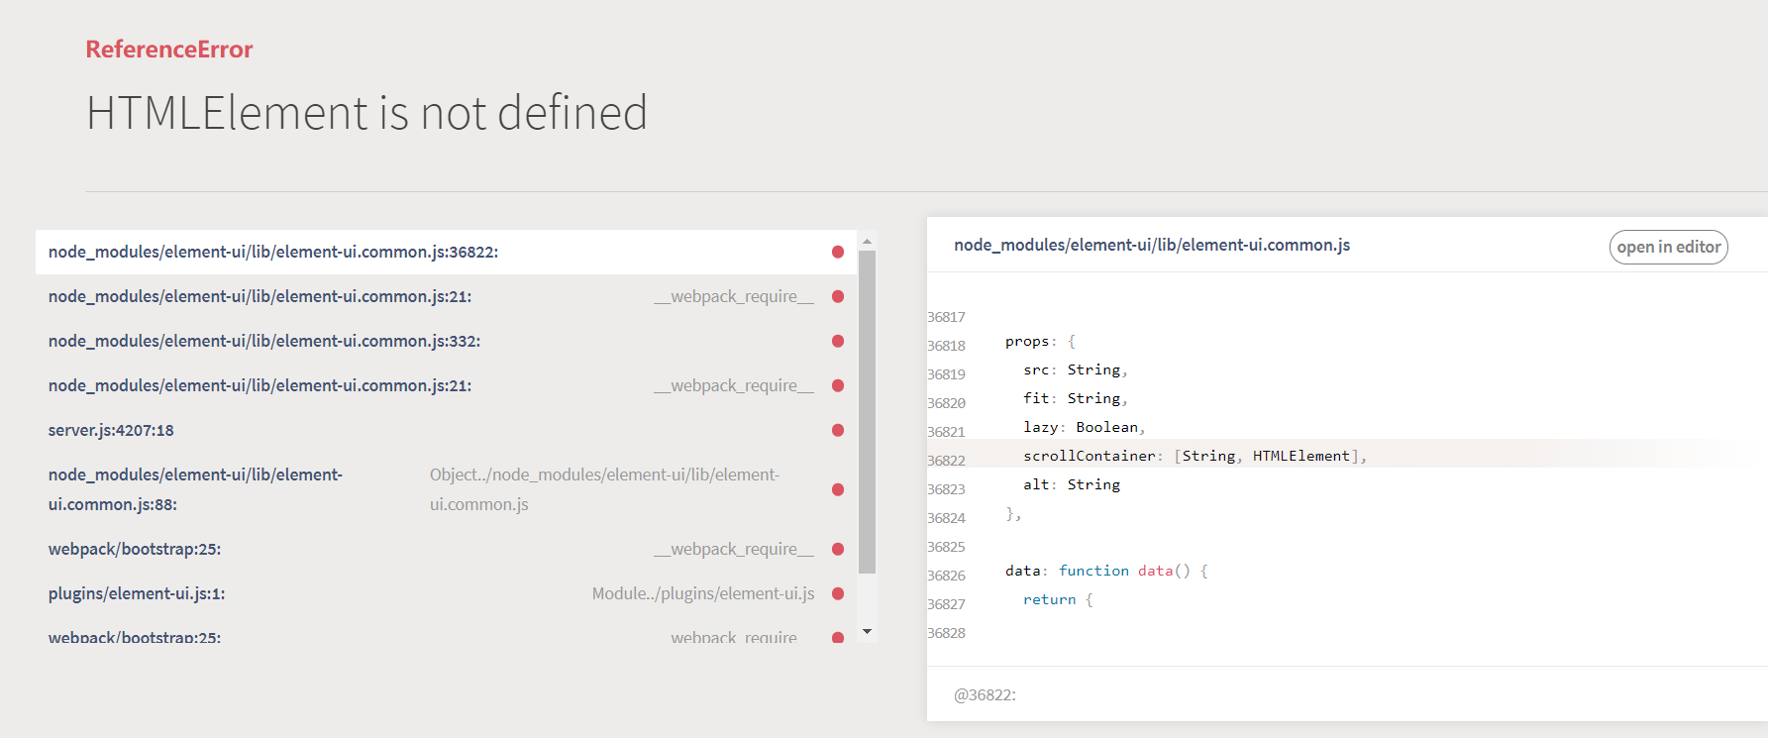1768x738 pixels.
Task: Click the stack list scroll-down arrow
Action: 867,631
